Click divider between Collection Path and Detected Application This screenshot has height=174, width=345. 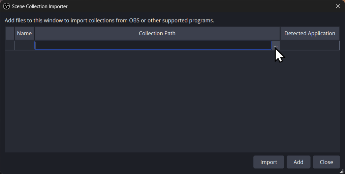pyautogui.click(x=280, y=33)
